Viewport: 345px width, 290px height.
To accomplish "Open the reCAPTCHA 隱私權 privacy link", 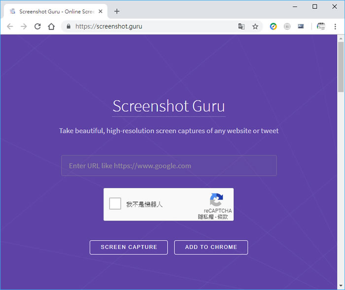I will (x=205, y=216).
